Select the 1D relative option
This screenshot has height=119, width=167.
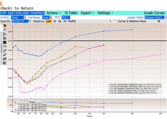pos(55,21)
